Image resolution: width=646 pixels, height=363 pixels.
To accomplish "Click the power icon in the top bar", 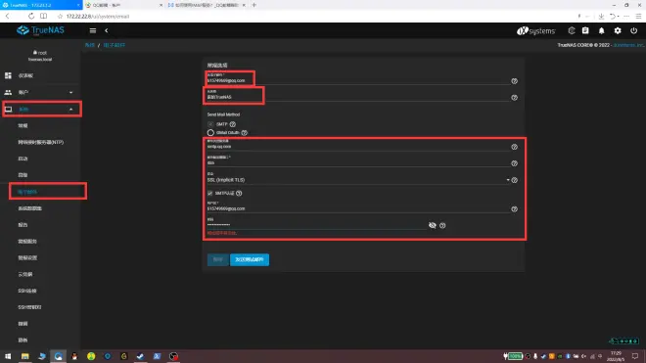I will (633, 30).
